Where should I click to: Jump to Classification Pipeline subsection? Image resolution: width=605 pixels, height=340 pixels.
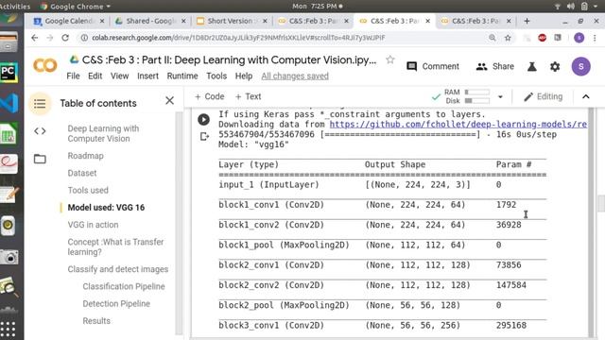[x=124, y=286]
